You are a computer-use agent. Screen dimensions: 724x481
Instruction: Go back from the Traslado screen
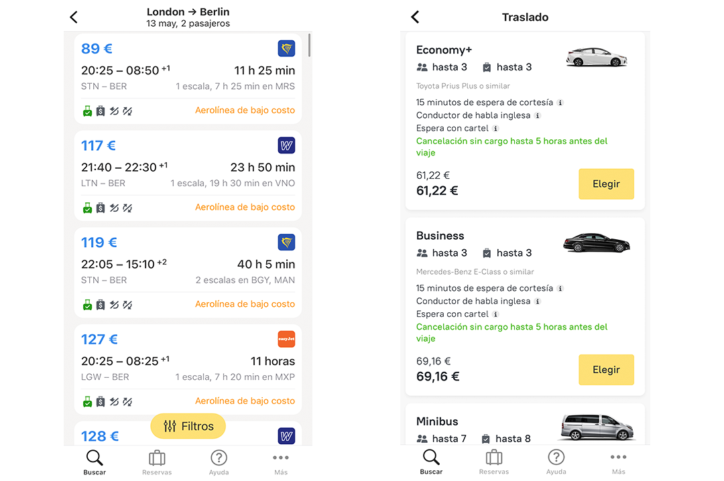(415, 17)
